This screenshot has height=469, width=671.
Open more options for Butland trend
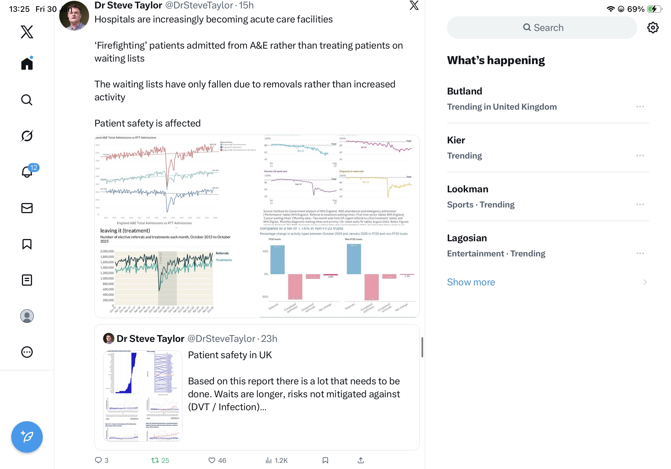pyautogui.click(x=640, y=107)
